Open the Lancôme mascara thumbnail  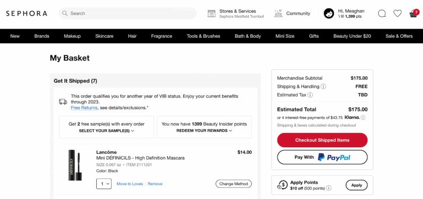pos(75,165)
